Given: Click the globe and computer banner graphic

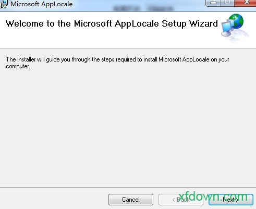Looking at the screenshot, I should coord(234,28).
